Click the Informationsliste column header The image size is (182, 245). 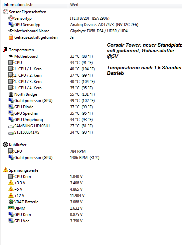35,5
